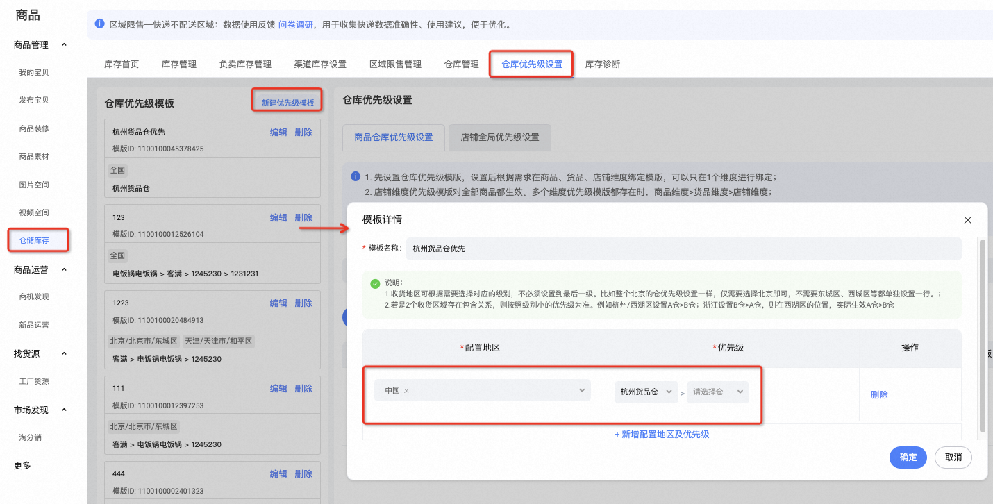This screenshot has width=993, height=504.
Task: Click the dialog vertical scrollbar
Action: point(982,335)
